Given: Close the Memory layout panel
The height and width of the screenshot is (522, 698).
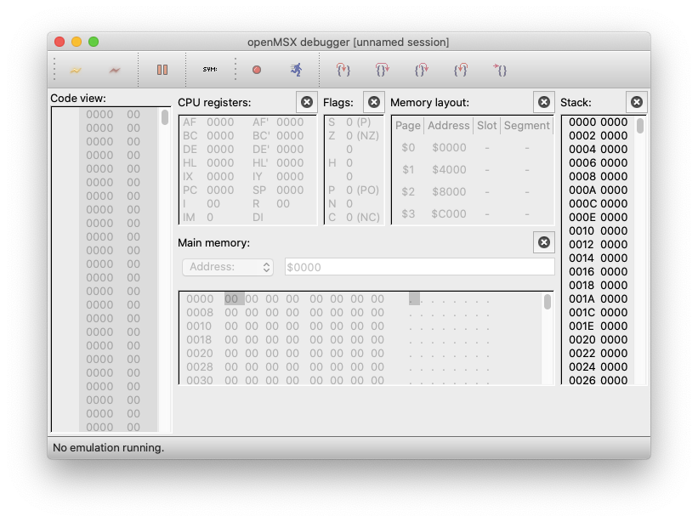Looking at the screenshot, I should 544,102.
